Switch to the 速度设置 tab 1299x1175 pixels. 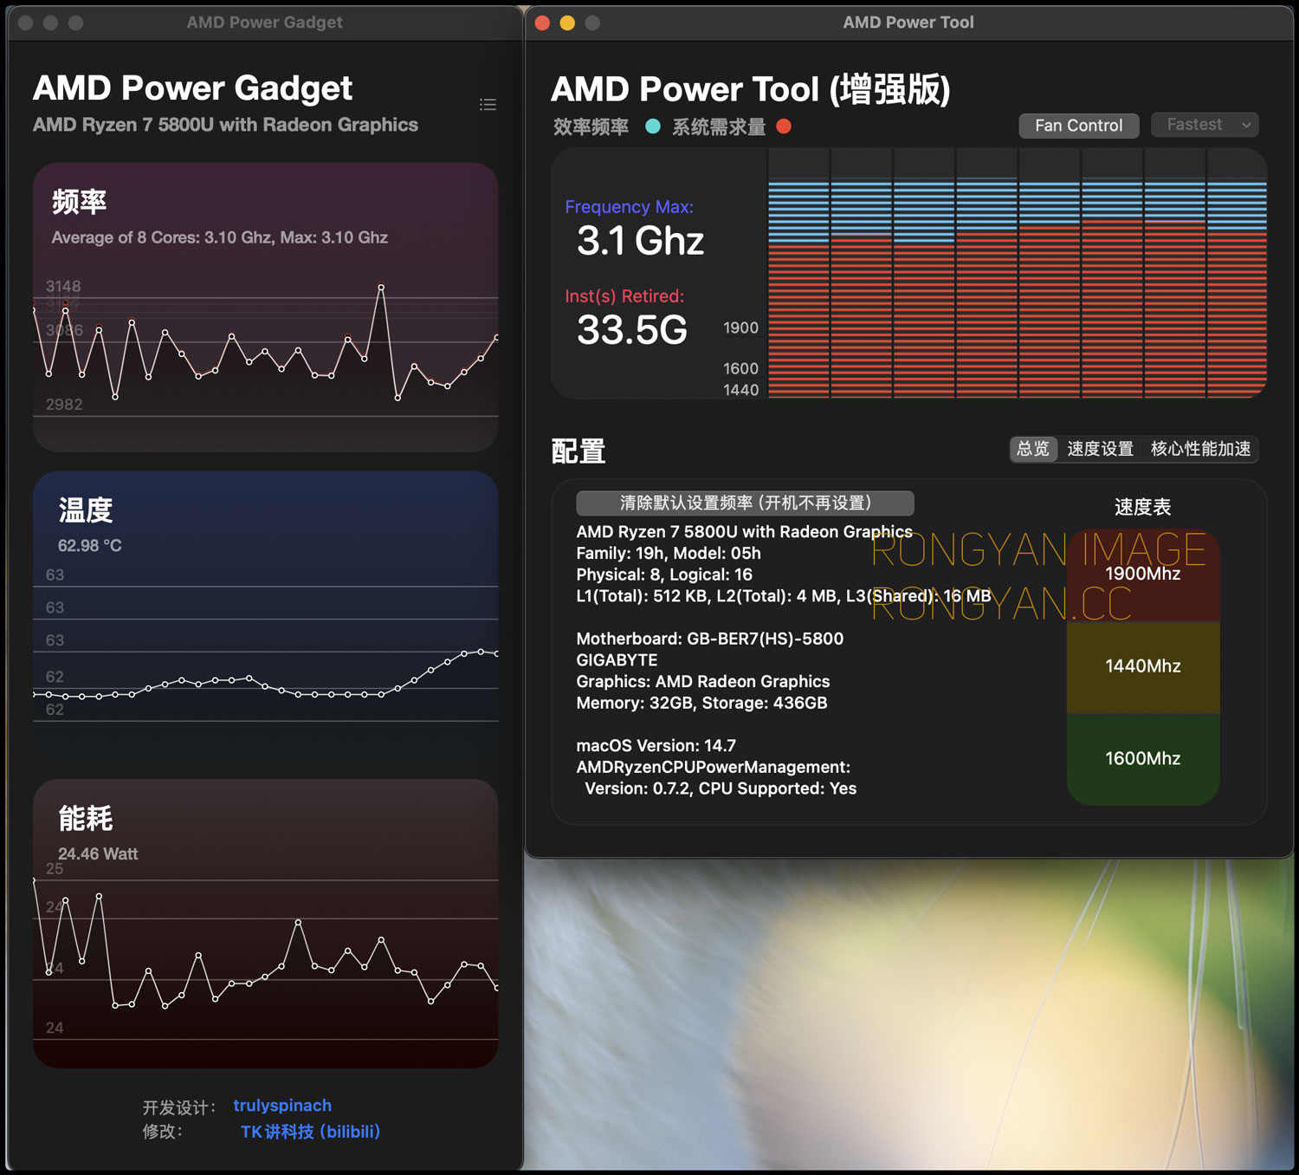coord(1100,449)
